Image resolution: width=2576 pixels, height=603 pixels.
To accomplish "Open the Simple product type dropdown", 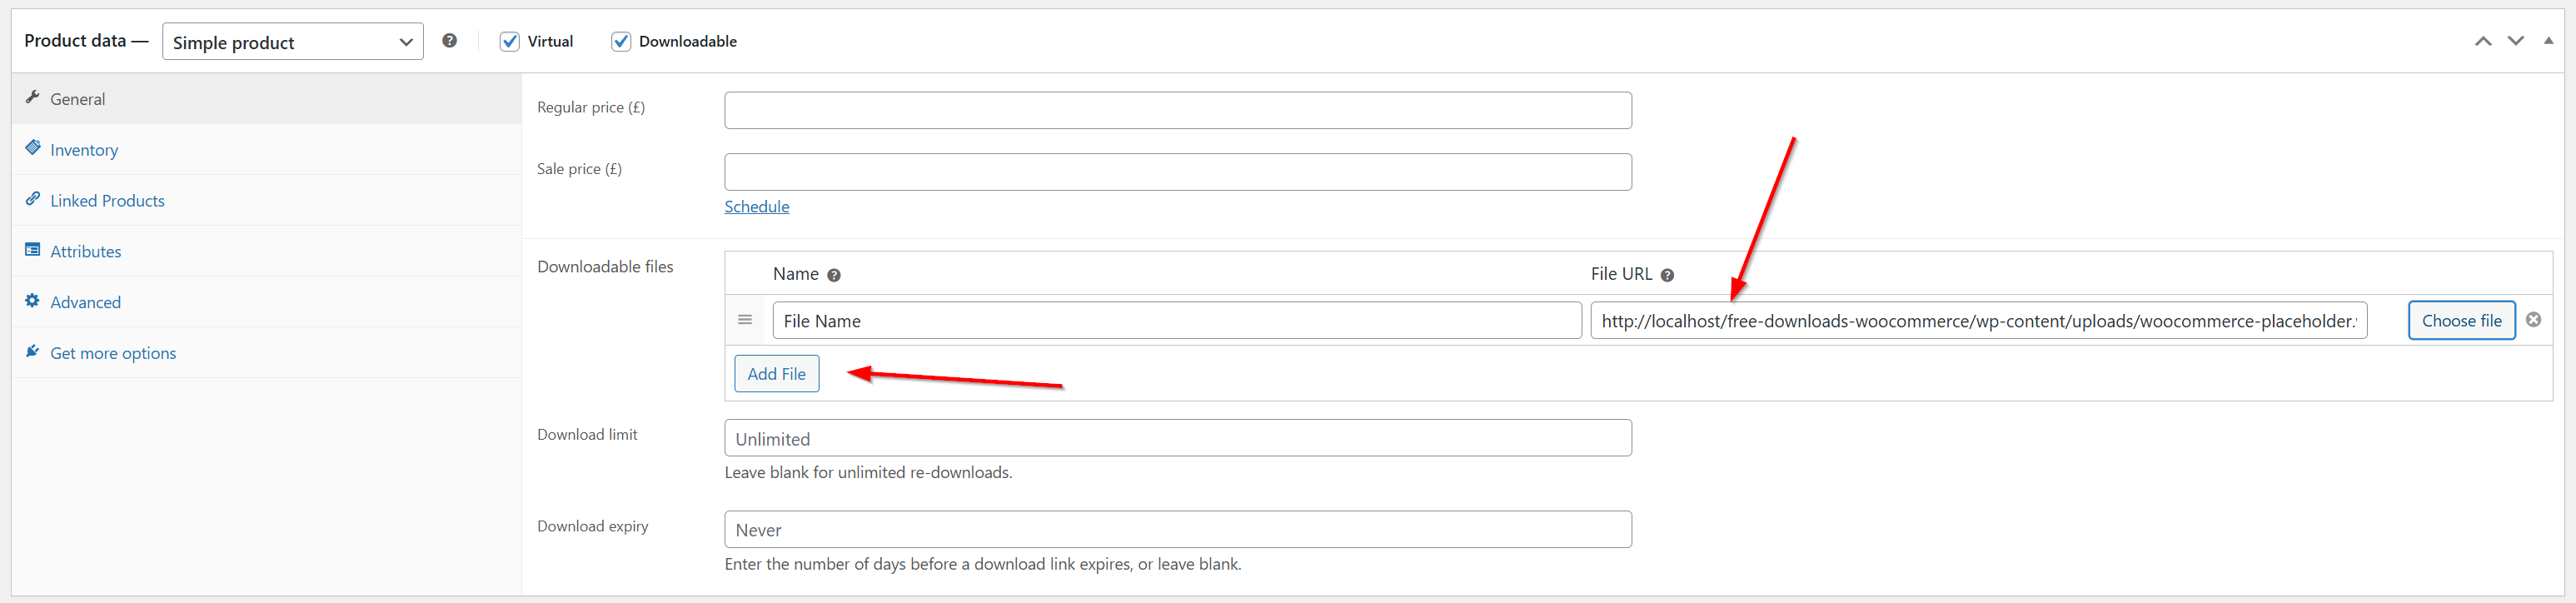I will click(292, 41).
